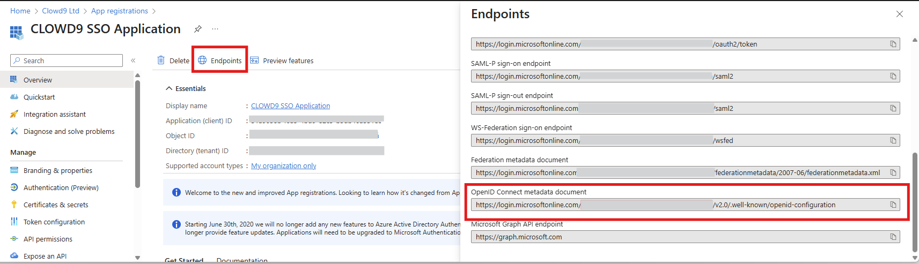Open the Endpoints toolbar button
This screenshot has width=919, height=264.
[x=220, y=61]
